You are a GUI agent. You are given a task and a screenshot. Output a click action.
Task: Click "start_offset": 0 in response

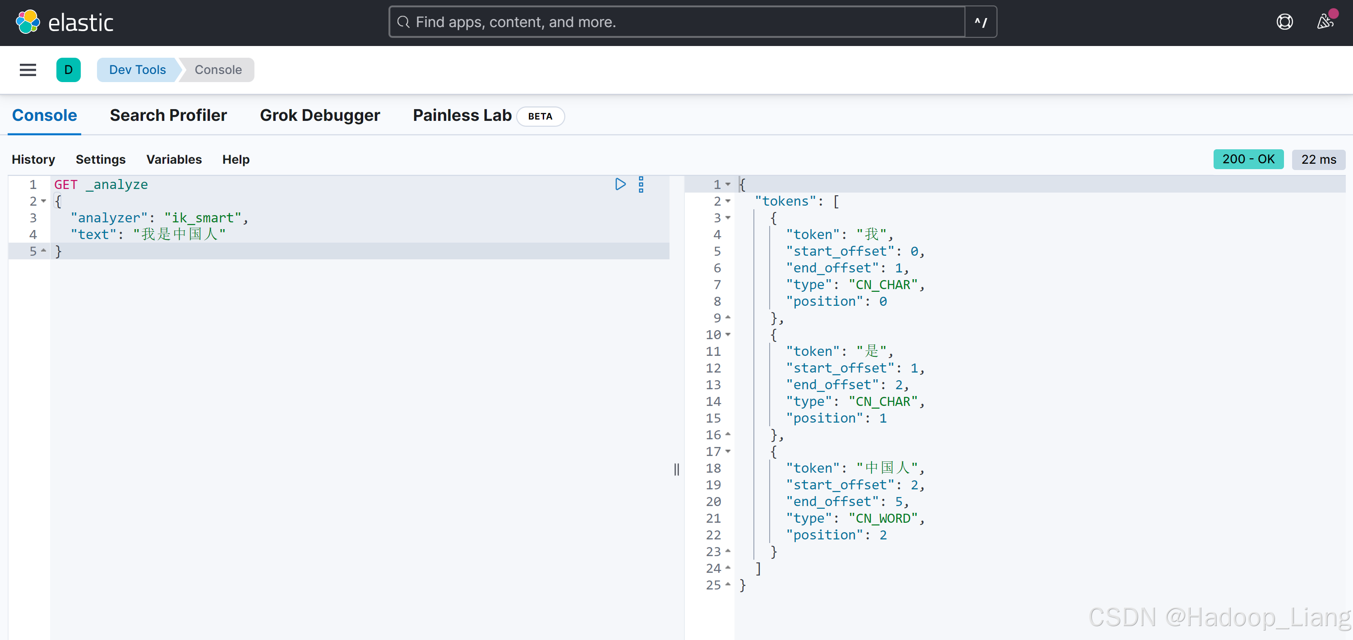[852, 251]
